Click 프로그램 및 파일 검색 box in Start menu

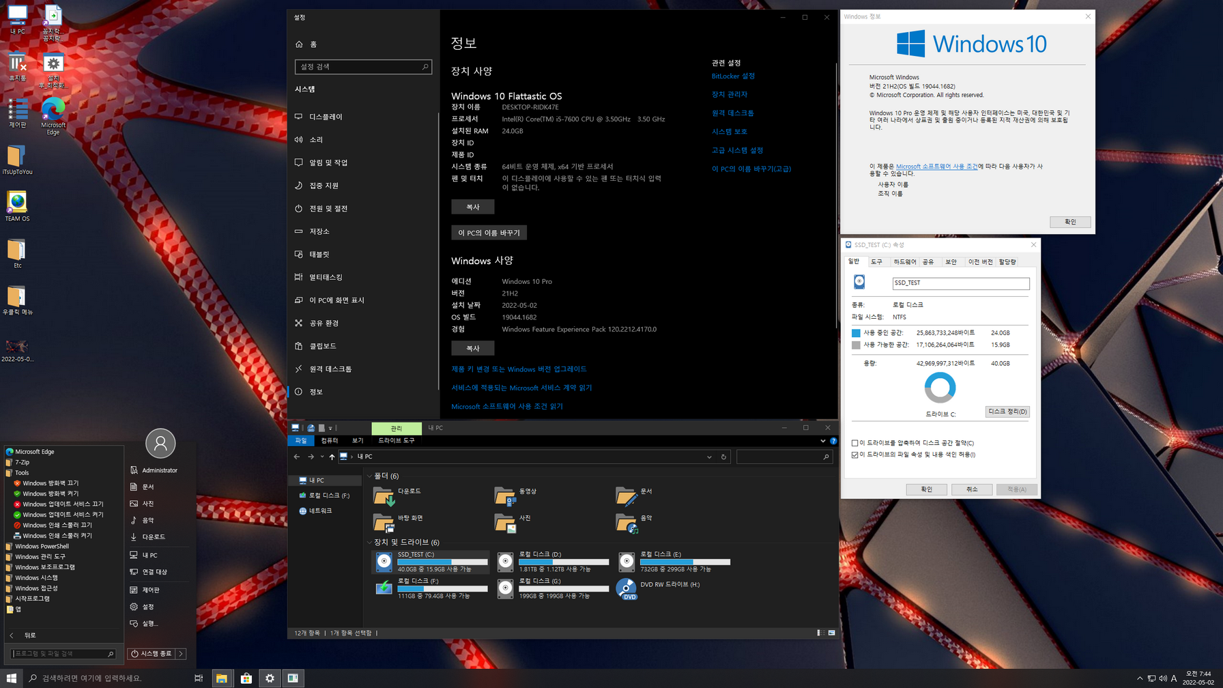tap(63, 654)
